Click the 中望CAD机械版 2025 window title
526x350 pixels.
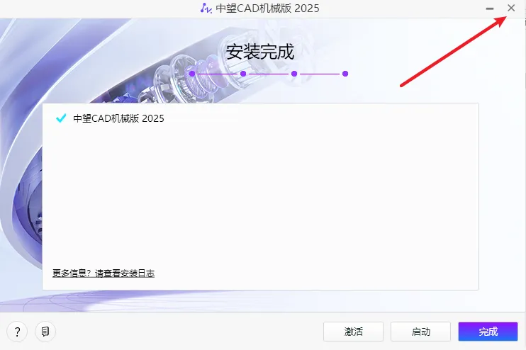click(267, 9)
